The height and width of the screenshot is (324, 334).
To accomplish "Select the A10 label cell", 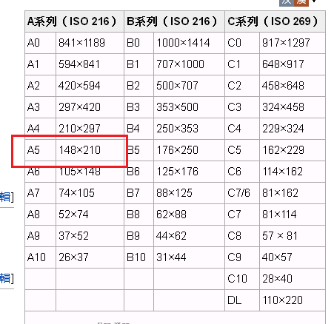I will point(41,257).
